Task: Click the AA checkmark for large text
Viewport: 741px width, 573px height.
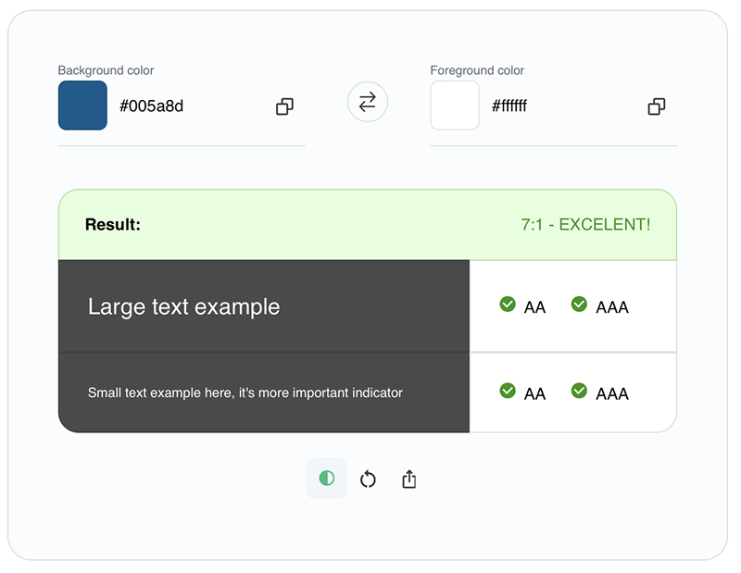Action: tap(508, 305)
